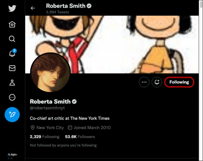Screen dimensions: 203x161
Task: View the 53.6K Followers list
Action: tap(80, 137)
